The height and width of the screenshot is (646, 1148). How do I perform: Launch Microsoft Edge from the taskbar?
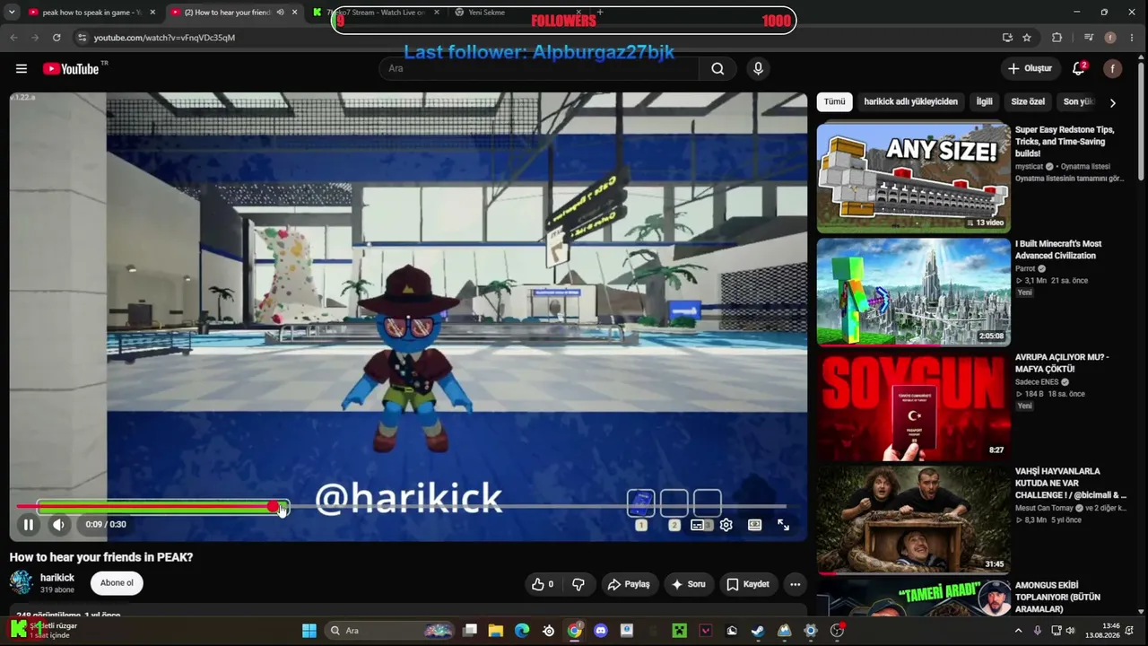click(x=522, y=631)
